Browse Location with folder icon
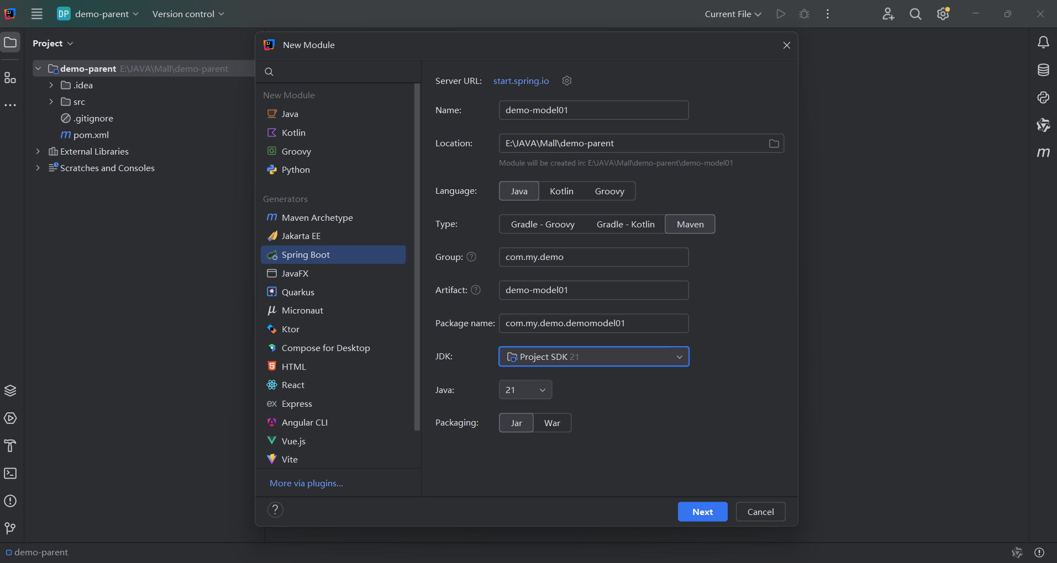The image size is (1057, 563). point(774,144)
